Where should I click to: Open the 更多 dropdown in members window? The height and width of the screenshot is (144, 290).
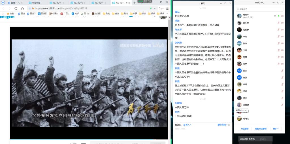pyautogui.click(x=276, y=129)
